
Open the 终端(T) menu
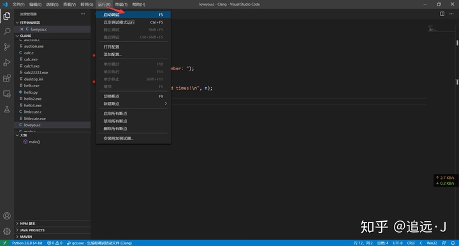point(121,4)
